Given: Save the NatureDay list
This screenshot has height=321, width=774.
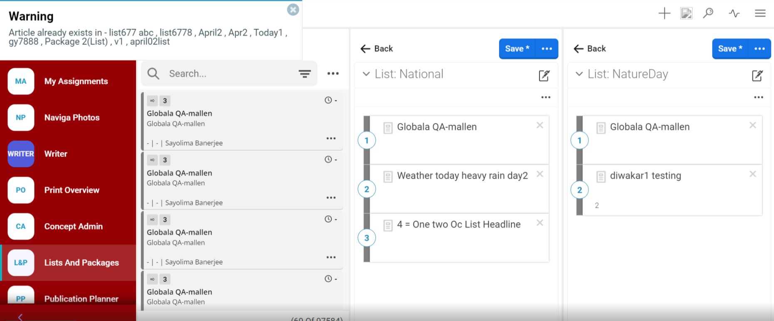Looking at the screenshot, I should [x=730, y=49].
